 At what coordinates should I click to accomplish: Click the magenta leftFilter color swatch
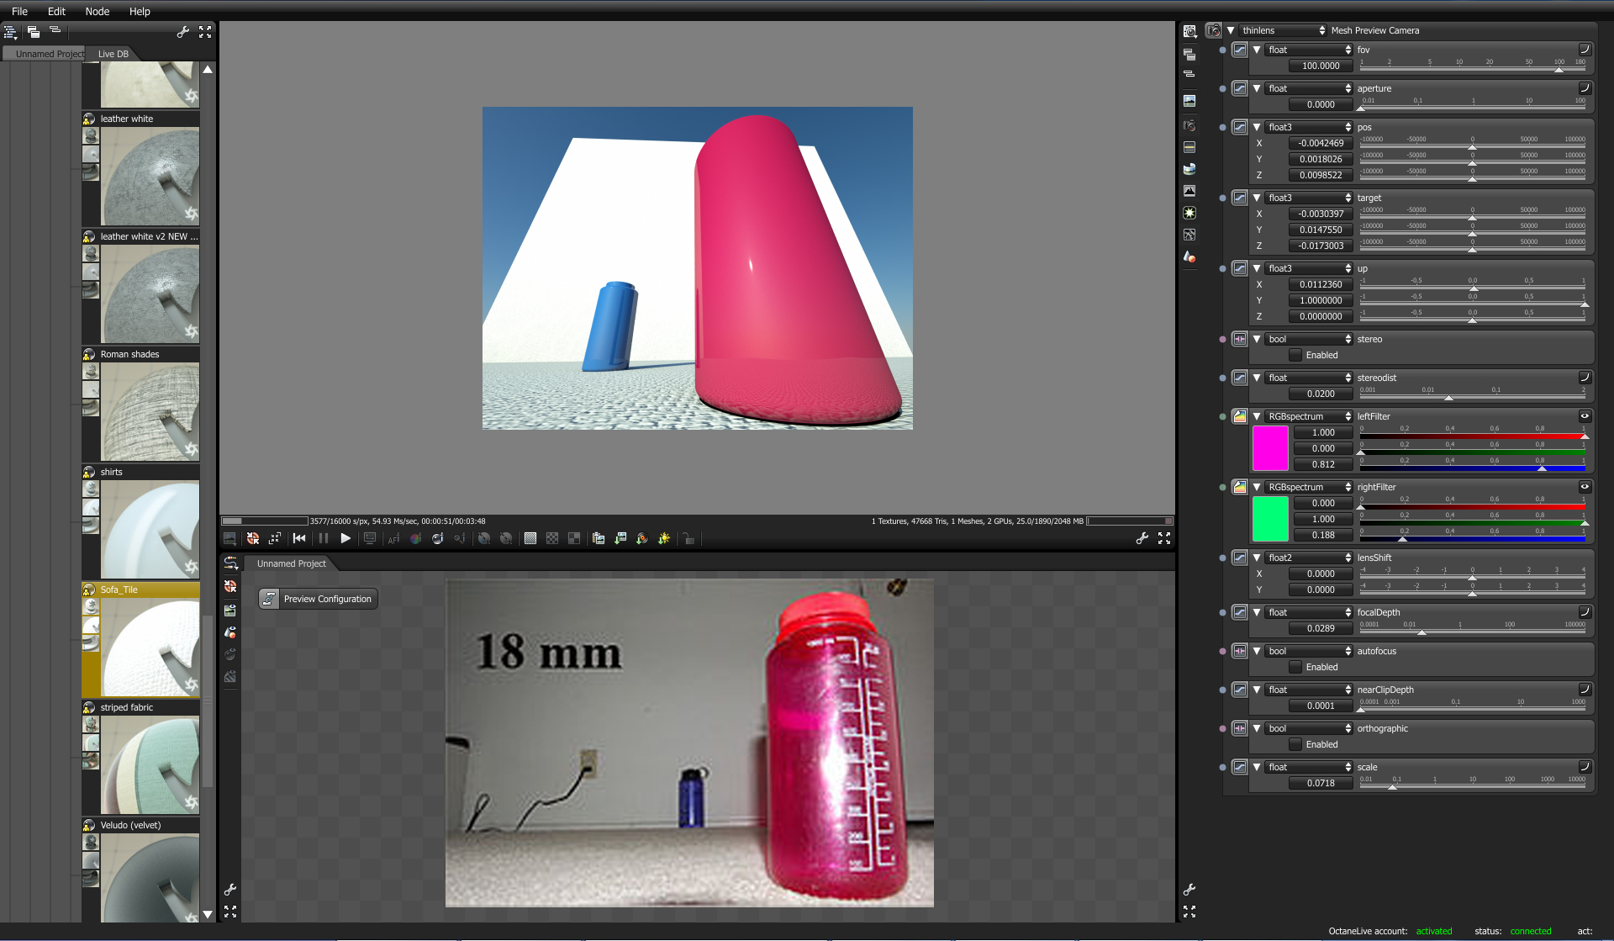pyautogui.click(x=1269, y=448)
